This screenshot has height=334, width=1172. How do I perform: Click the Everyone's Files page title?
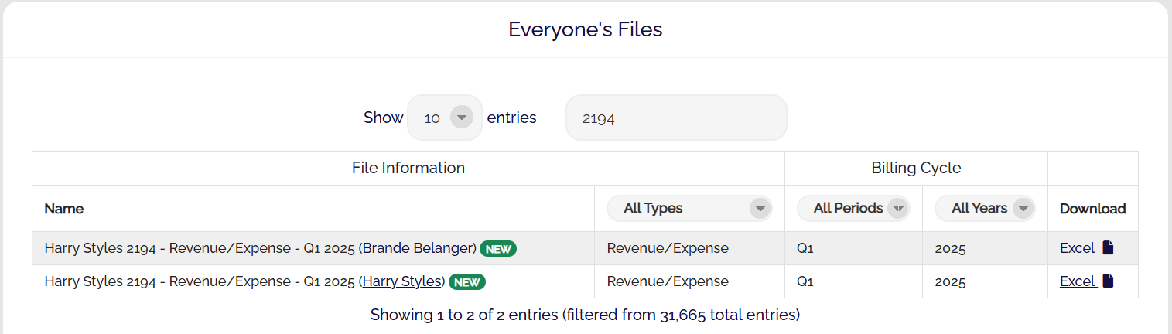[x=585, y=29]
